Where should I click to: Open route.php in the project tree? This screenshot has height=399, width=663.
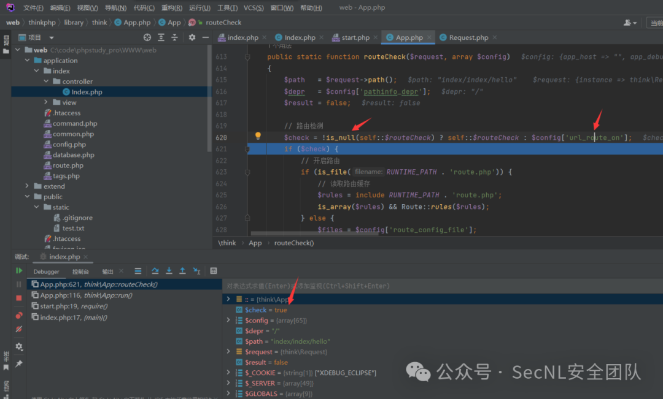(x=68, y=165)
